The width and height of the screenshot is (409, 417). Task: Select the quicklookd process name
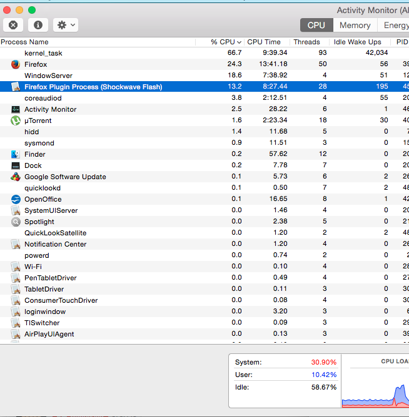(43, 188)
